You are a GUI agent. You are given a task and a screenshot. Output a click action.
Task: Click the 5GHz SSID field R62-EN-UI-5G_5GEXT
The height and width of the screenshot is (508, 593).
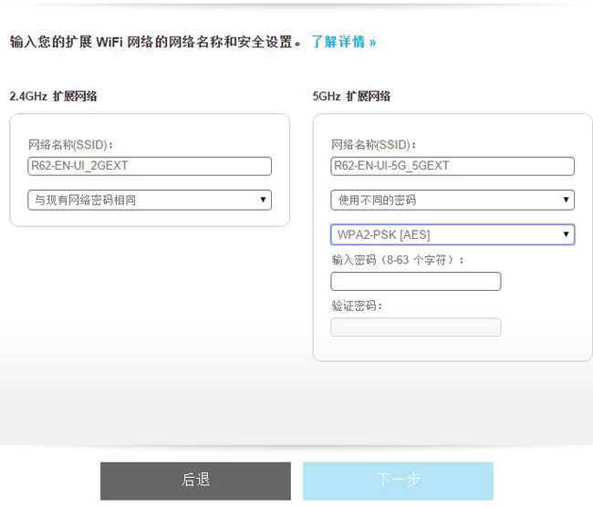453,166
